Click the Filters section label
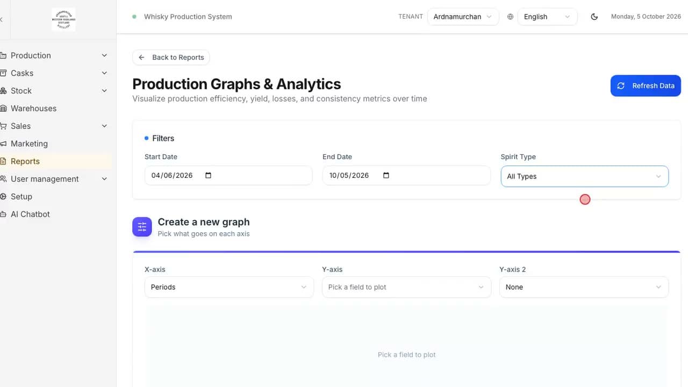Image resolution: width=688 pixels, height=387 pixels. pyautogui.click(x=163, y=138)
